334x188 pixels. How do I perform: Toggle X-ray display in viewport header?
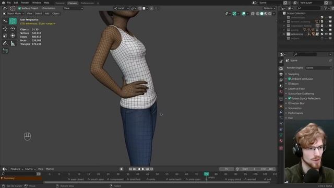point(253,14)
